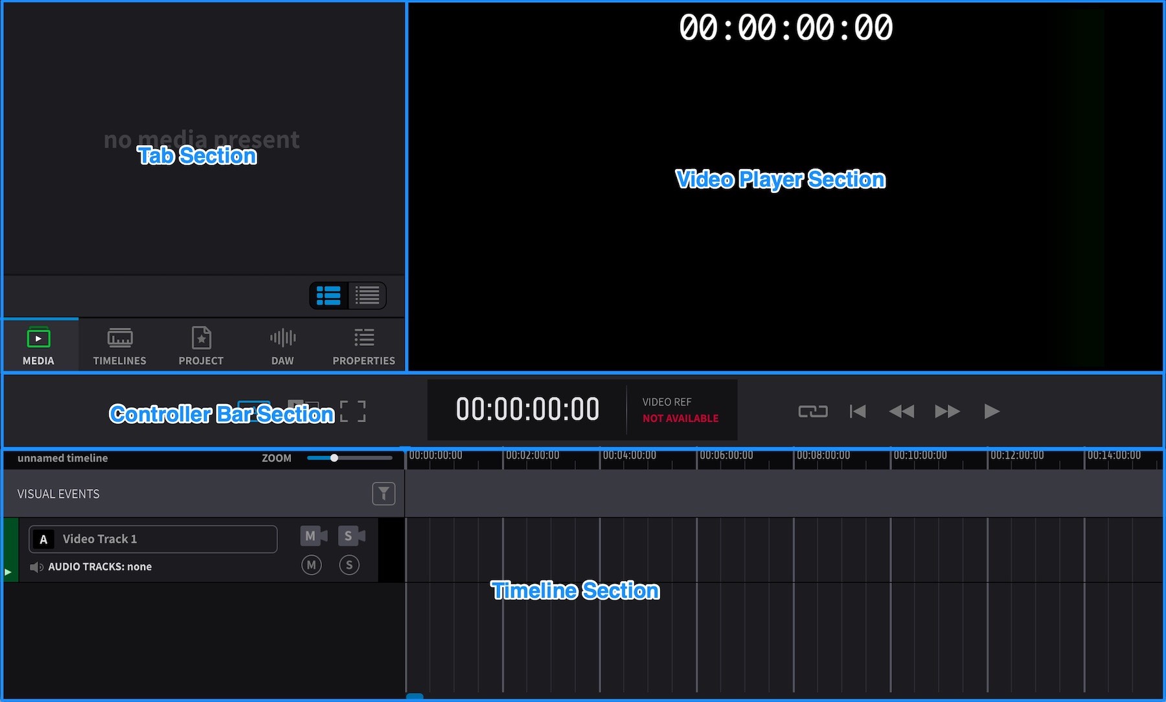Toggle fullscreen video mode
Screen dimensions: 1166x702
coord(353,411)
